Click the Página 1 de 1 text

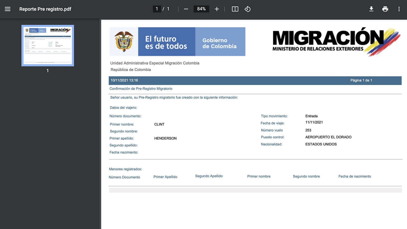[x=361, y=80]
